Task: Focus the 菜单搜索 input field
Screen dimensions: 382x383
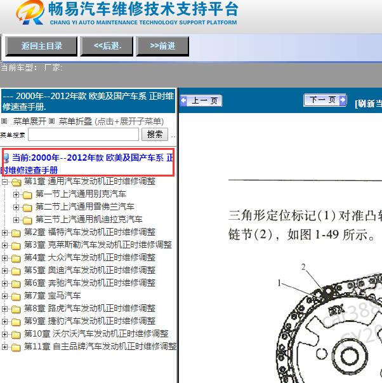Action: tap(83, 135)
